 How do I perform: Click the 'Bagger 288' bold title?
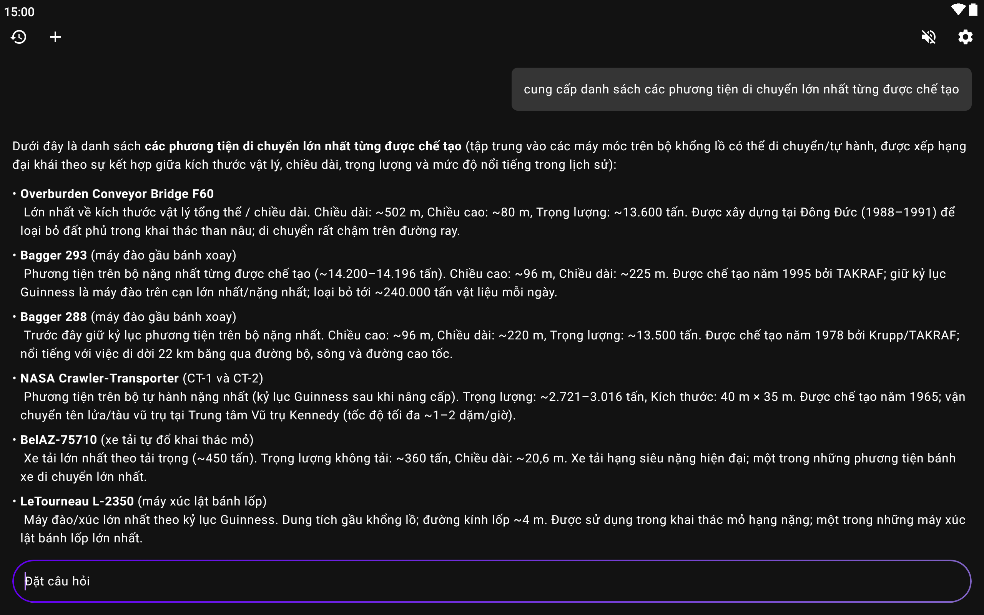[54, 316]
